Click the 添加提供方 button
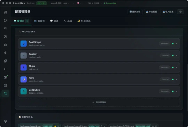Screen dimensions: 188x127 coord(99,102)
